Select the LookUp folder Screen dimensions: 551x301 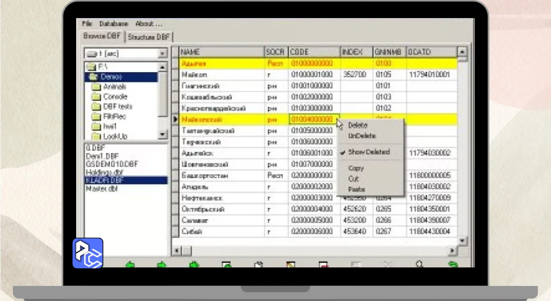pyautogui.click(x=115, y=136)
